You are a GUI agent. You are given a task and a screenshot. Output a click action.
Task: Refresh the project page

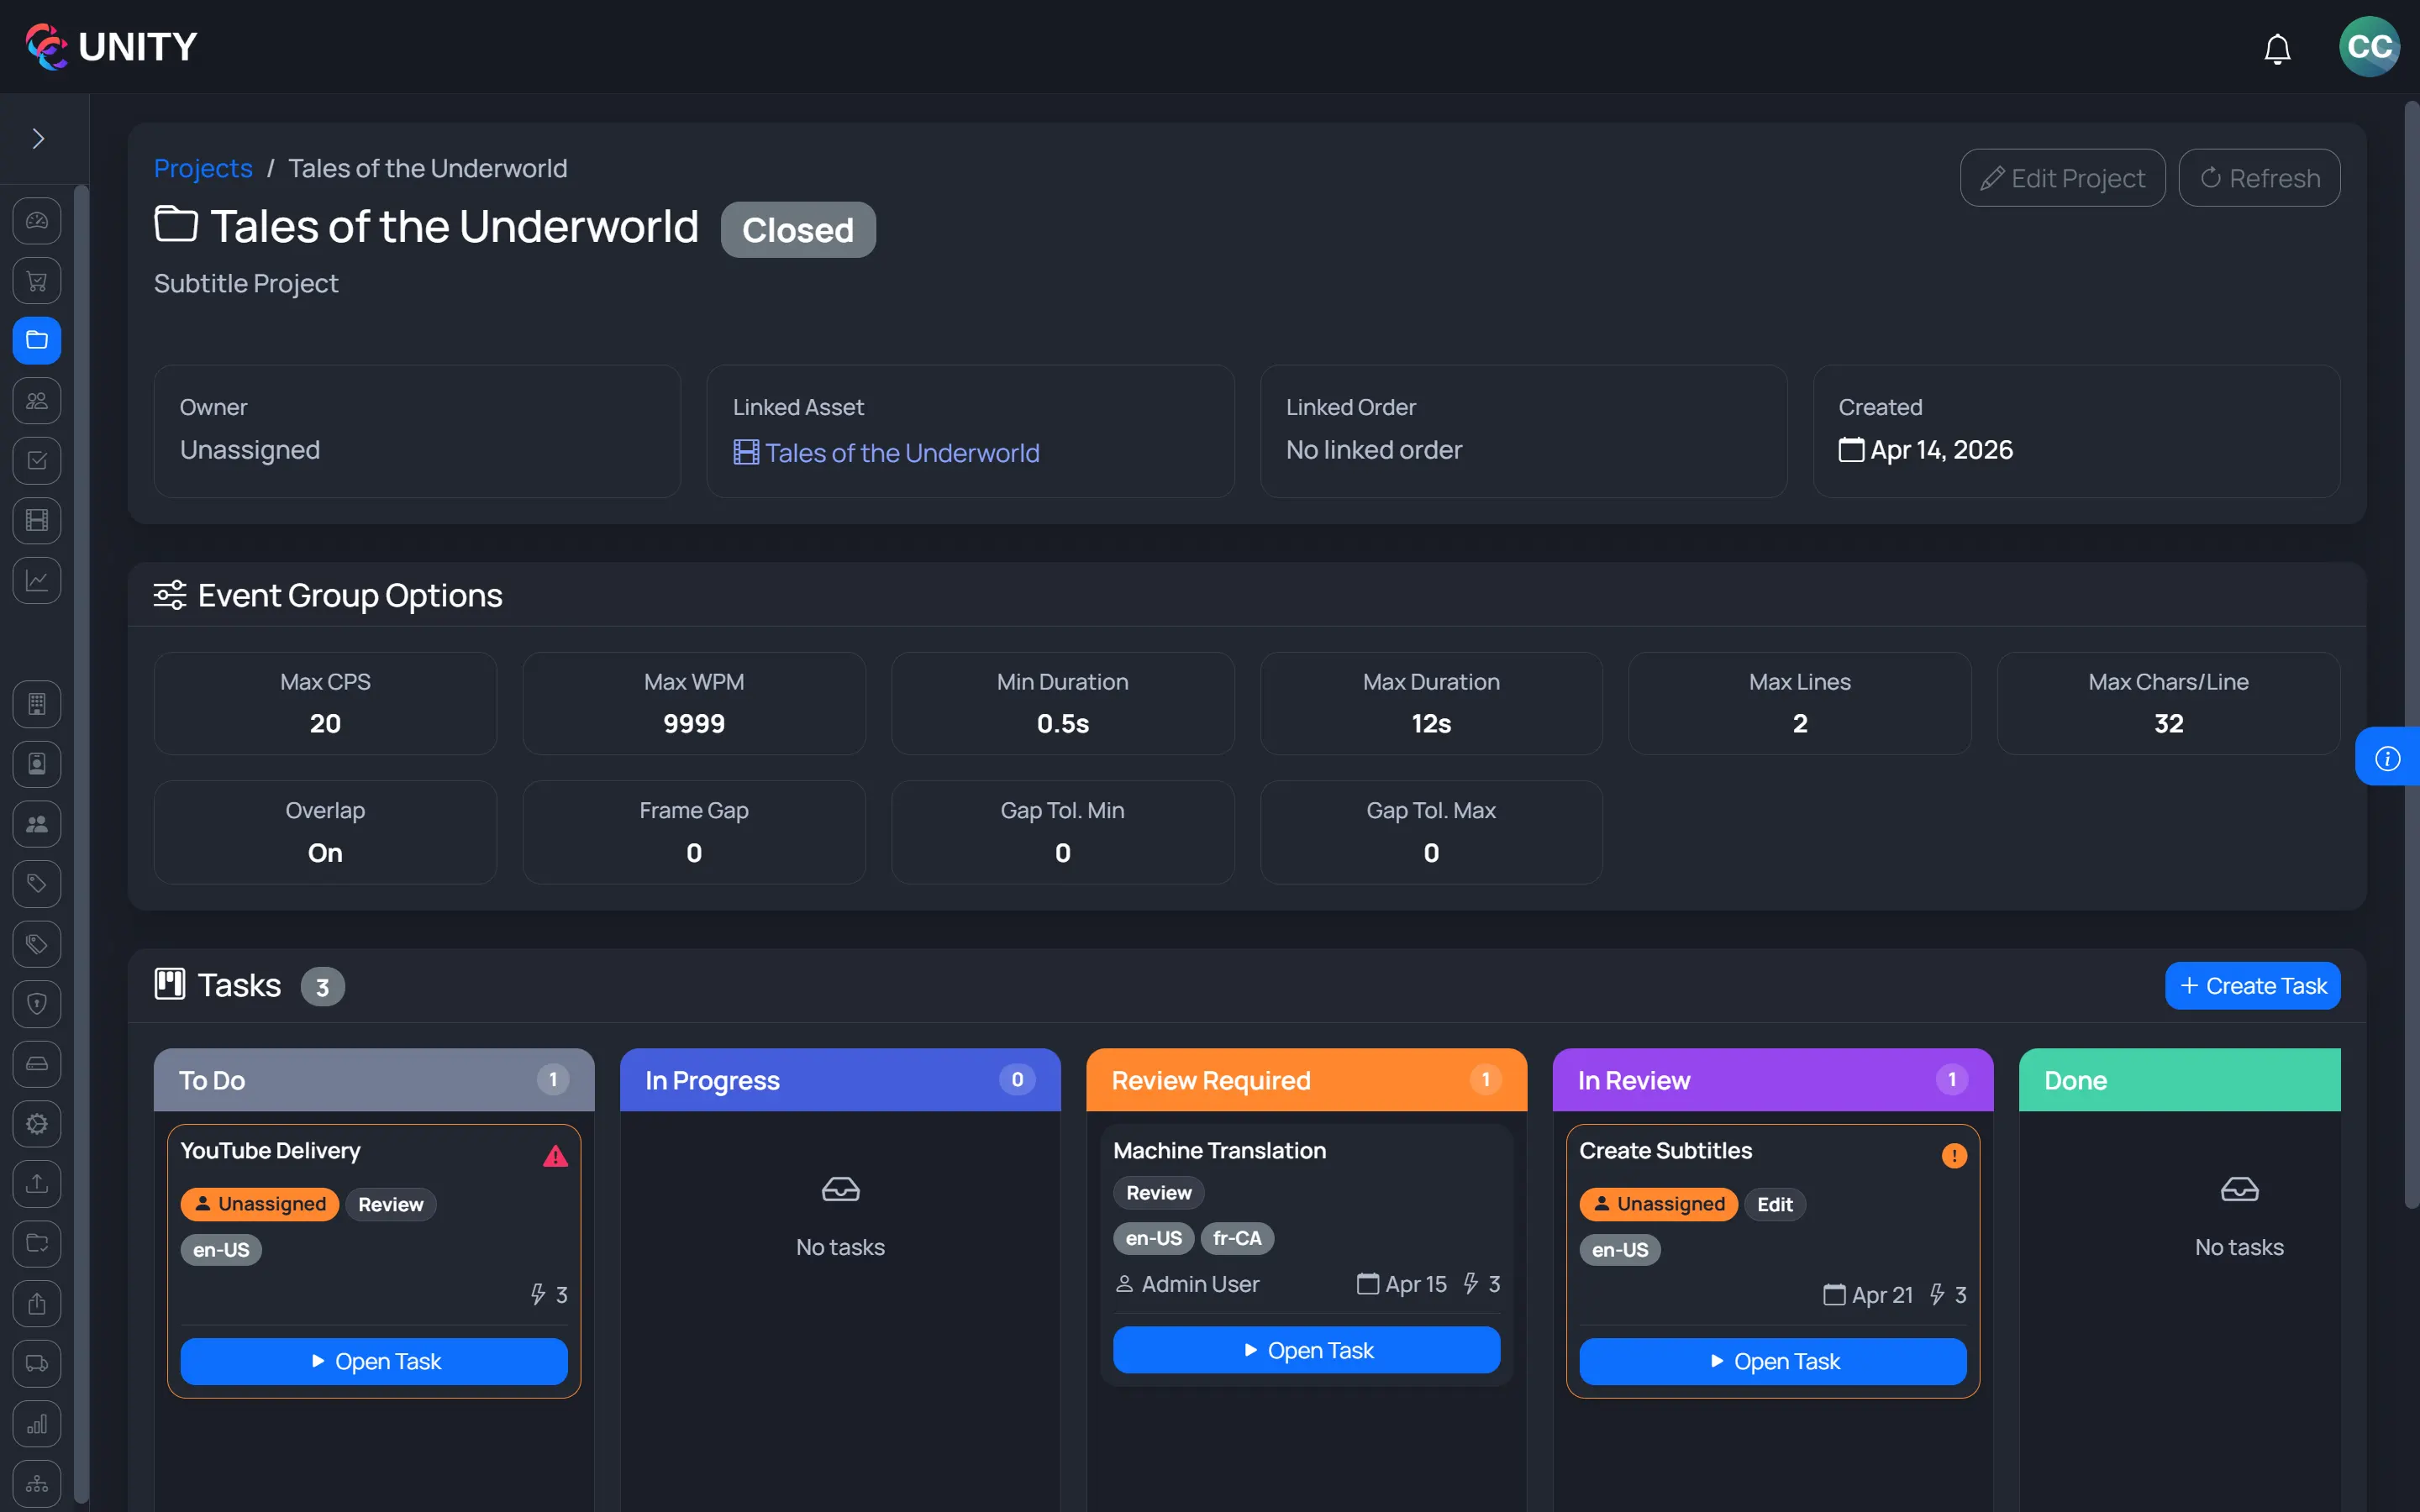(x=2259, y=177)
